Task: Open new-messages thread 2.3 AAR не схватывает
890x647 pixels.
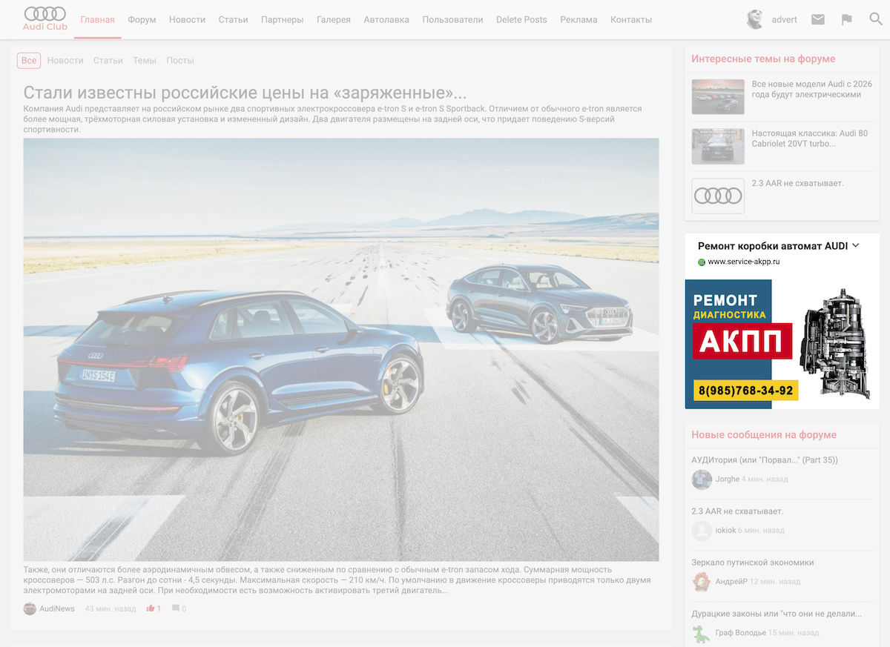Action: pos(737,511)
